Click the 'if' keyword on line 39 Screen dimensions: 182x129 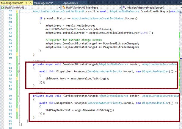(x=41, y=19)
